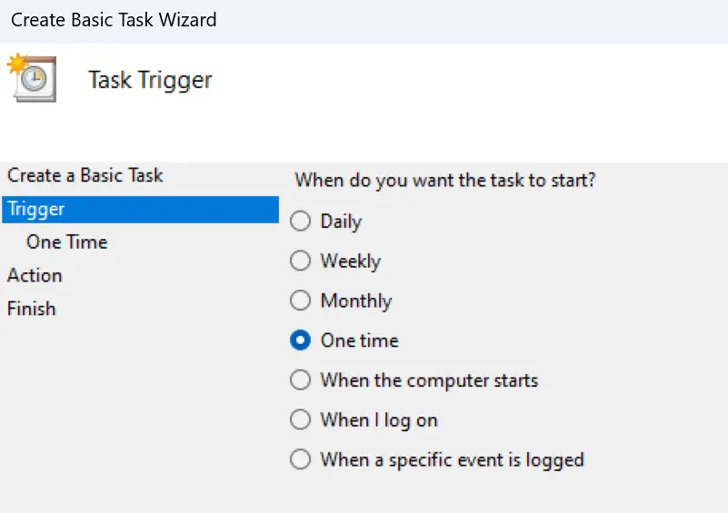Open the Finish step in sidebar
This screenshot has width=728, height=513.
coord(32,309)
